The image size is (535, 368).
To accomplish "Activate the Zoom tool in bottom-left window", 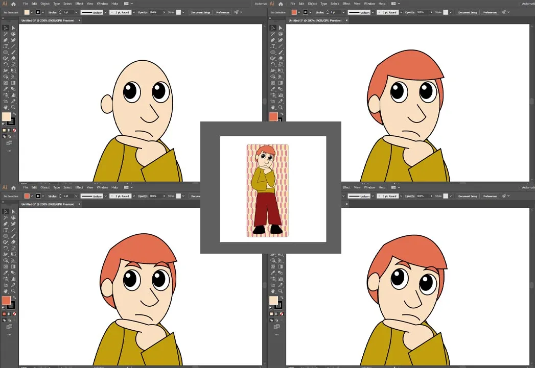I will tap(13, 291).
